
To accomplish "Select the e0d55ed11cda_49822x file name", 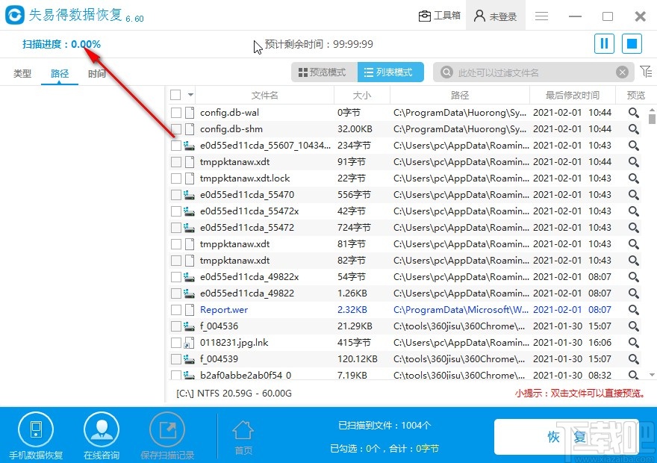I will pyautogui.click(x=249, y=277).
